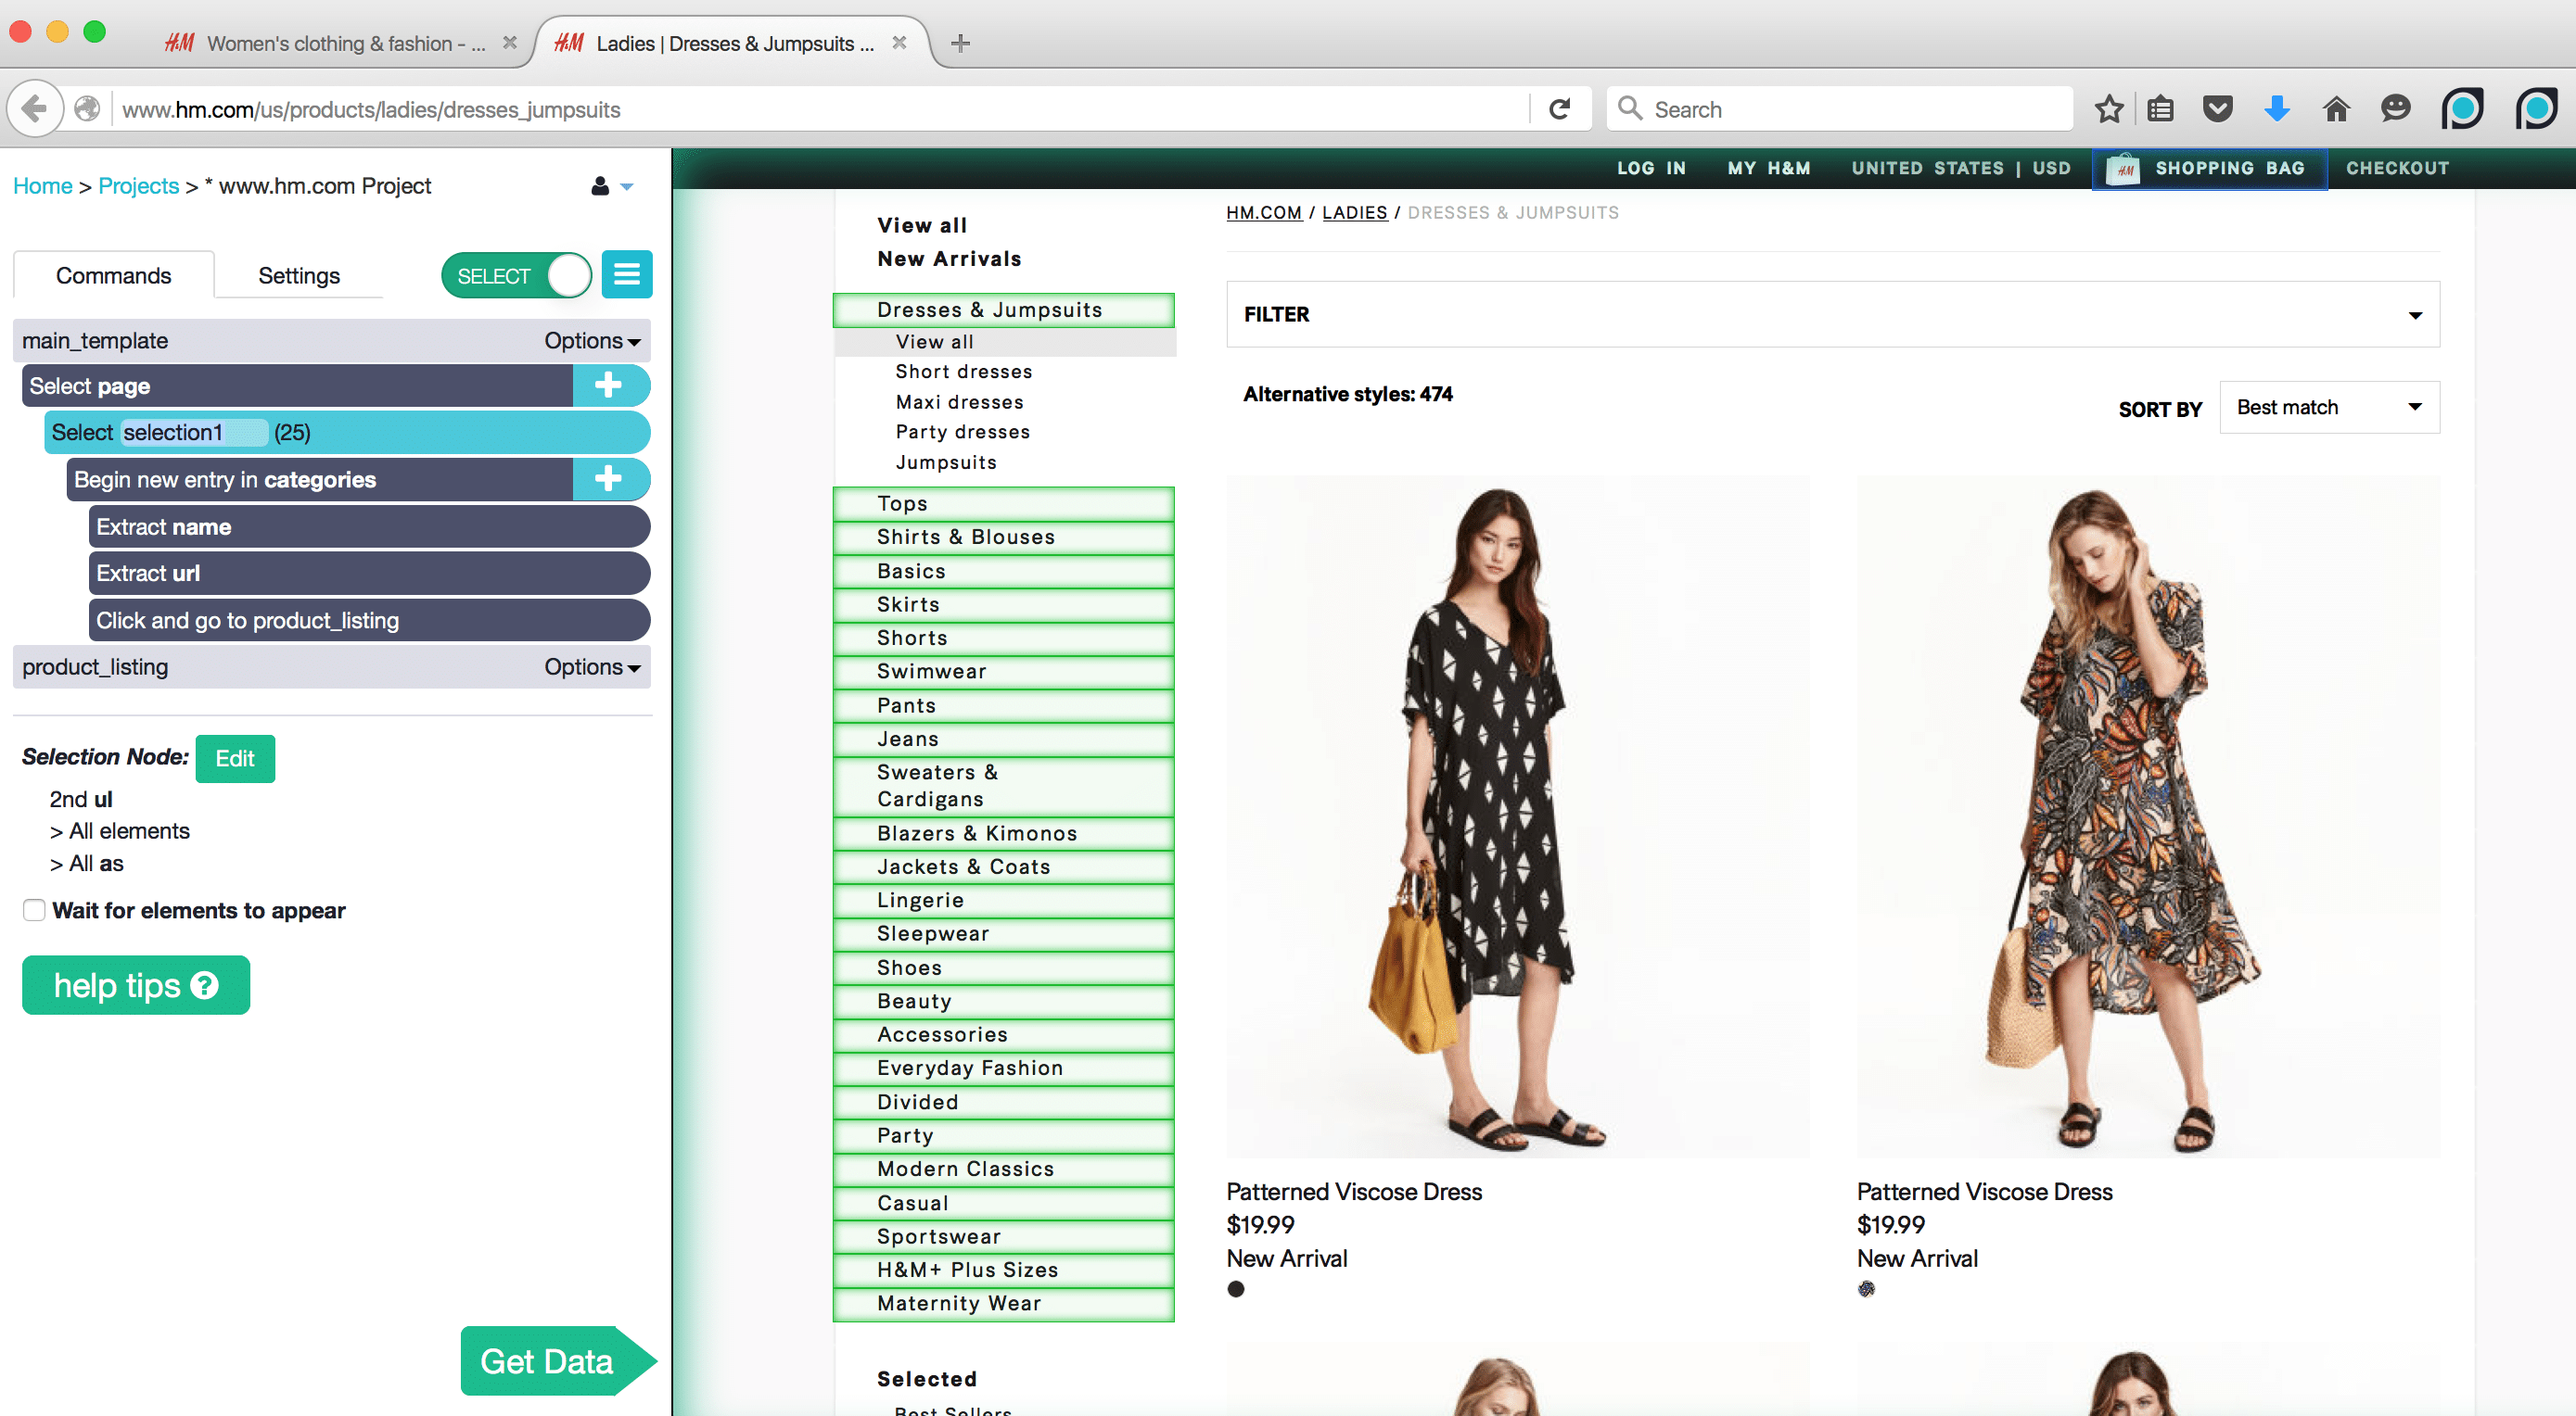Open the browser Downloads arrow icon
2576x1416 pixels.
2277,107
